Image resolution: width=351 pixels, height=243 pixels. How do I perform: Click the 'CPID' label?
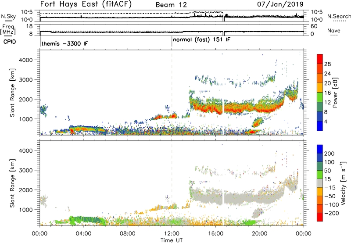pyautogui.click(x=10, y=42)
